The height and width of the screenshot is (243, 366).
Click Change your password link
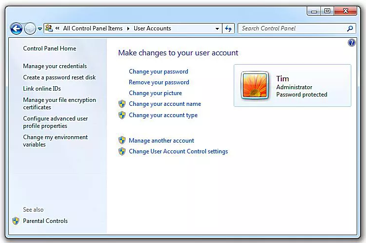(158, 72)
